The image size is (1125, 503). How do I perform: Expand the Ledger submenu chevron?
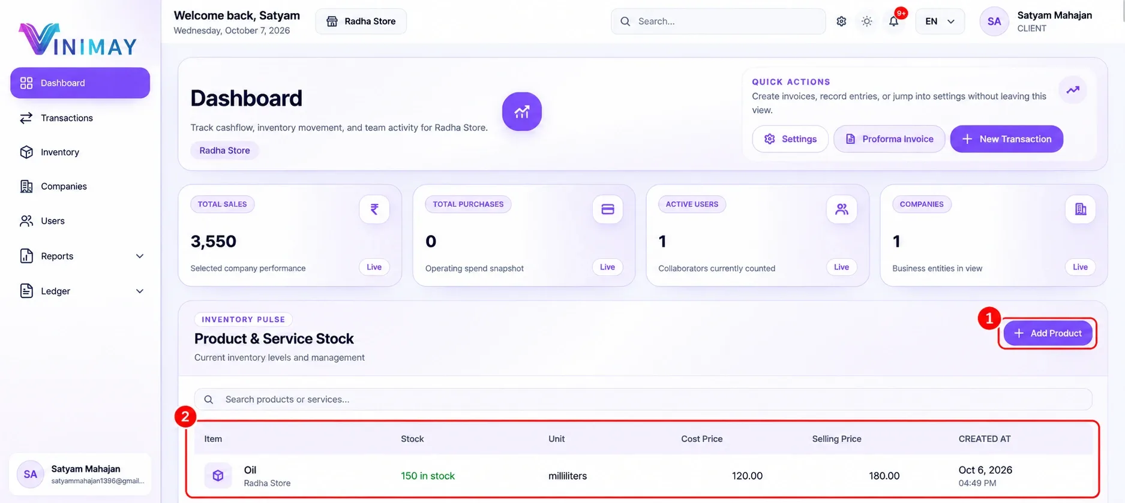coord(140,291)
